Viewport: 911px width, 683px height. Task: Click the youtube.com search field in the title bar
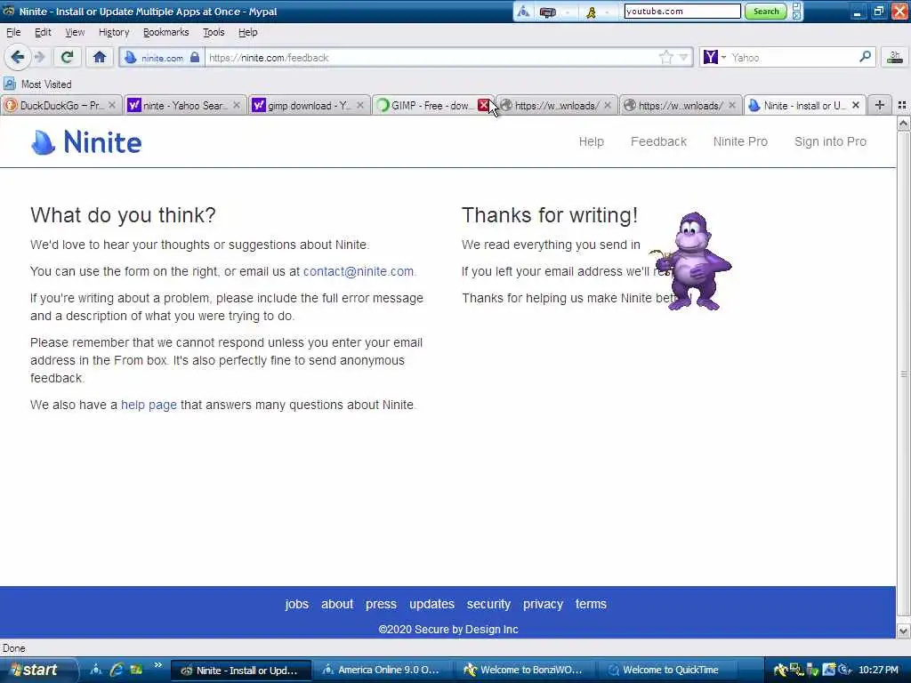coord(682,11)
